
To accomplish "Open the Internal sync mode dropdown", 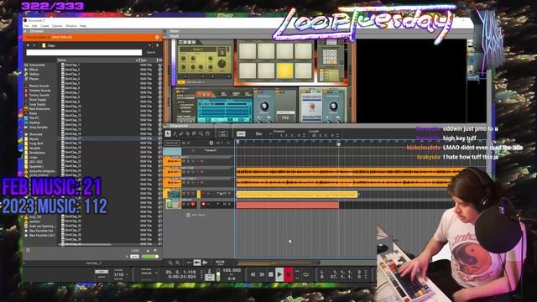I will (x=149, y=273).
